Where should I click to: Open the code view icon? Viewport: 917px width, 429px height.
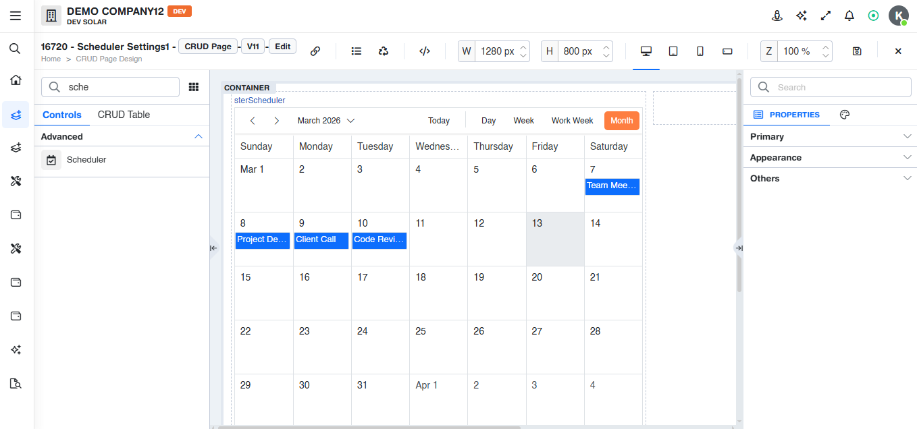(425, 51)
